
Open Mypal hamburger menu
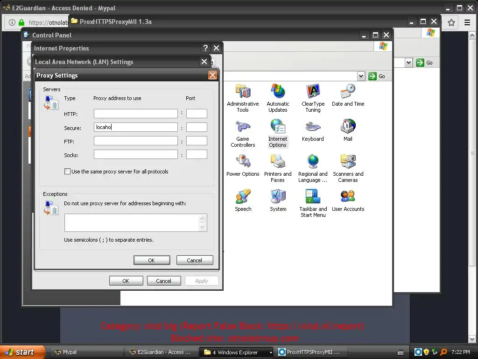(x=467, y=22)
